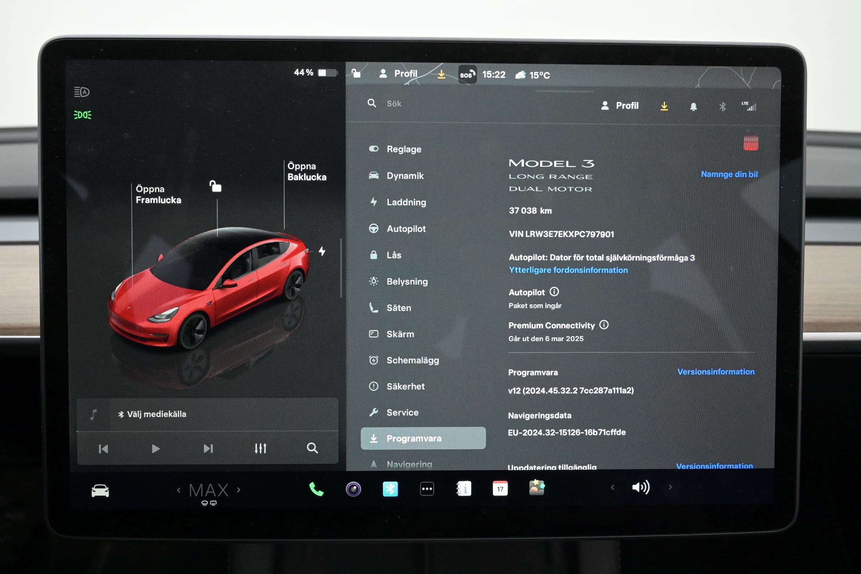Open the Bluetooth app in bottom bar
Screen dimensions: 861x574
[x=390, y=489]
